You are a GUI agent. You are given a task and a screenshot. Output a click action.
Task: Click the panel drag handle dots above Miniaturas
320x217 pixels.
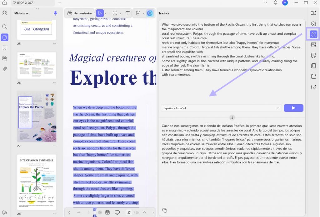(37, 9)
